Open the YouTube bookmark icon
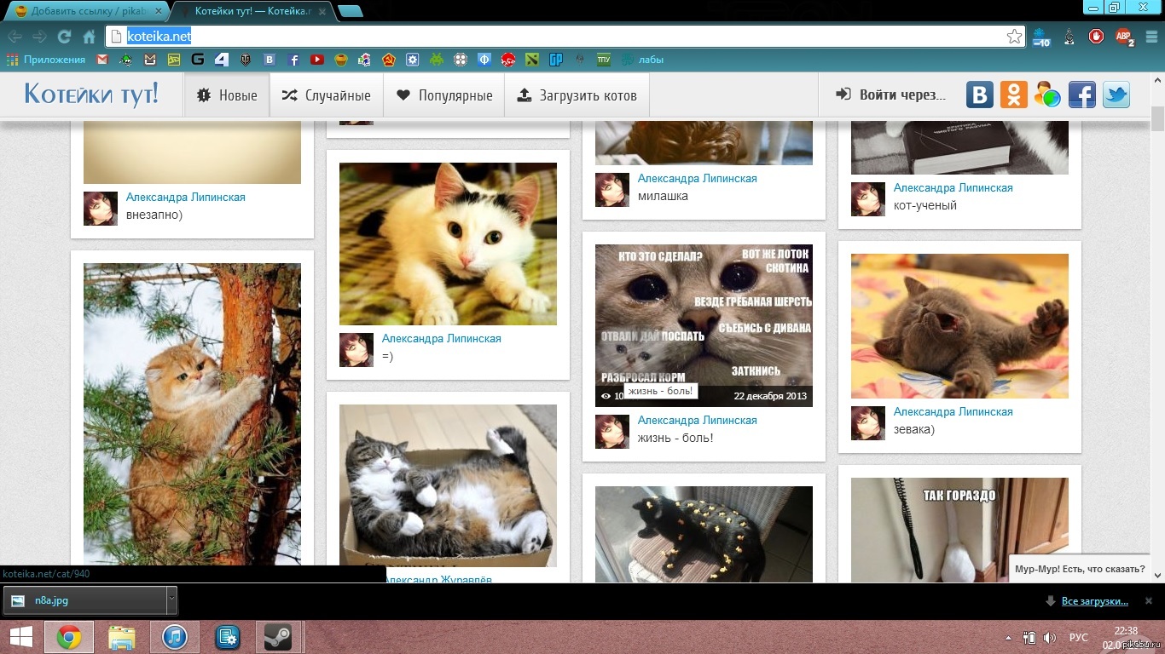The width and height of the screenshot is (1165, 654). pyautogui.click(x=317, y=60)
